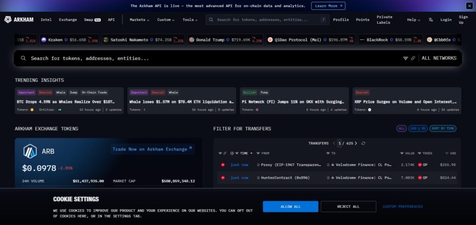Click the Login link
Image resolution: width=476 pixels, height=225 pixels.
446,19
